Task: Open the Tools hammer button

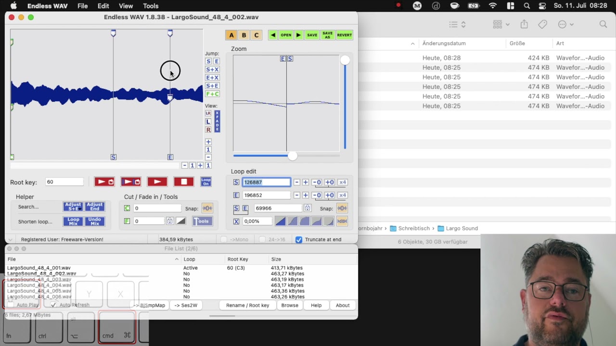Action: [202, 221]
